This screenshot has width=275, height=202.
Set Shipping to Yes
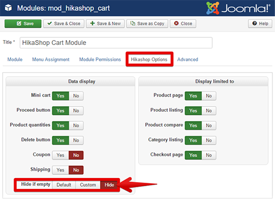(60, 170)
